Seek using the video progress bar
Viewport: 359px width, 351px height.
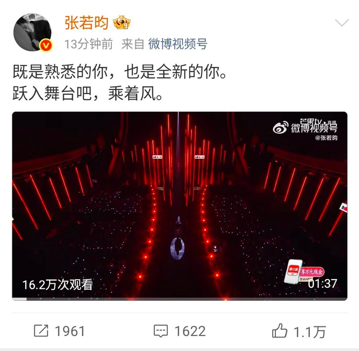[x=180, y=299]
